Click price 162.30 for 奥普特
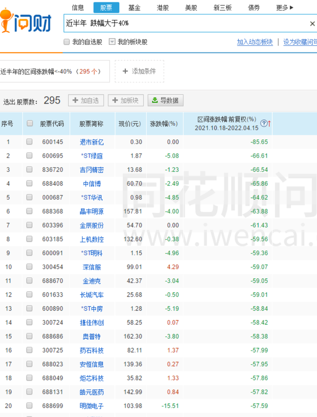 [133, 337]
